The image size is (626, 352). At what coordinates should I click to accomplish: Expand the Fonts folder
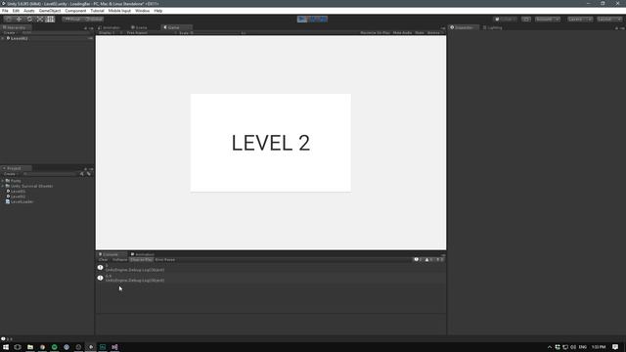coord(3,181)
